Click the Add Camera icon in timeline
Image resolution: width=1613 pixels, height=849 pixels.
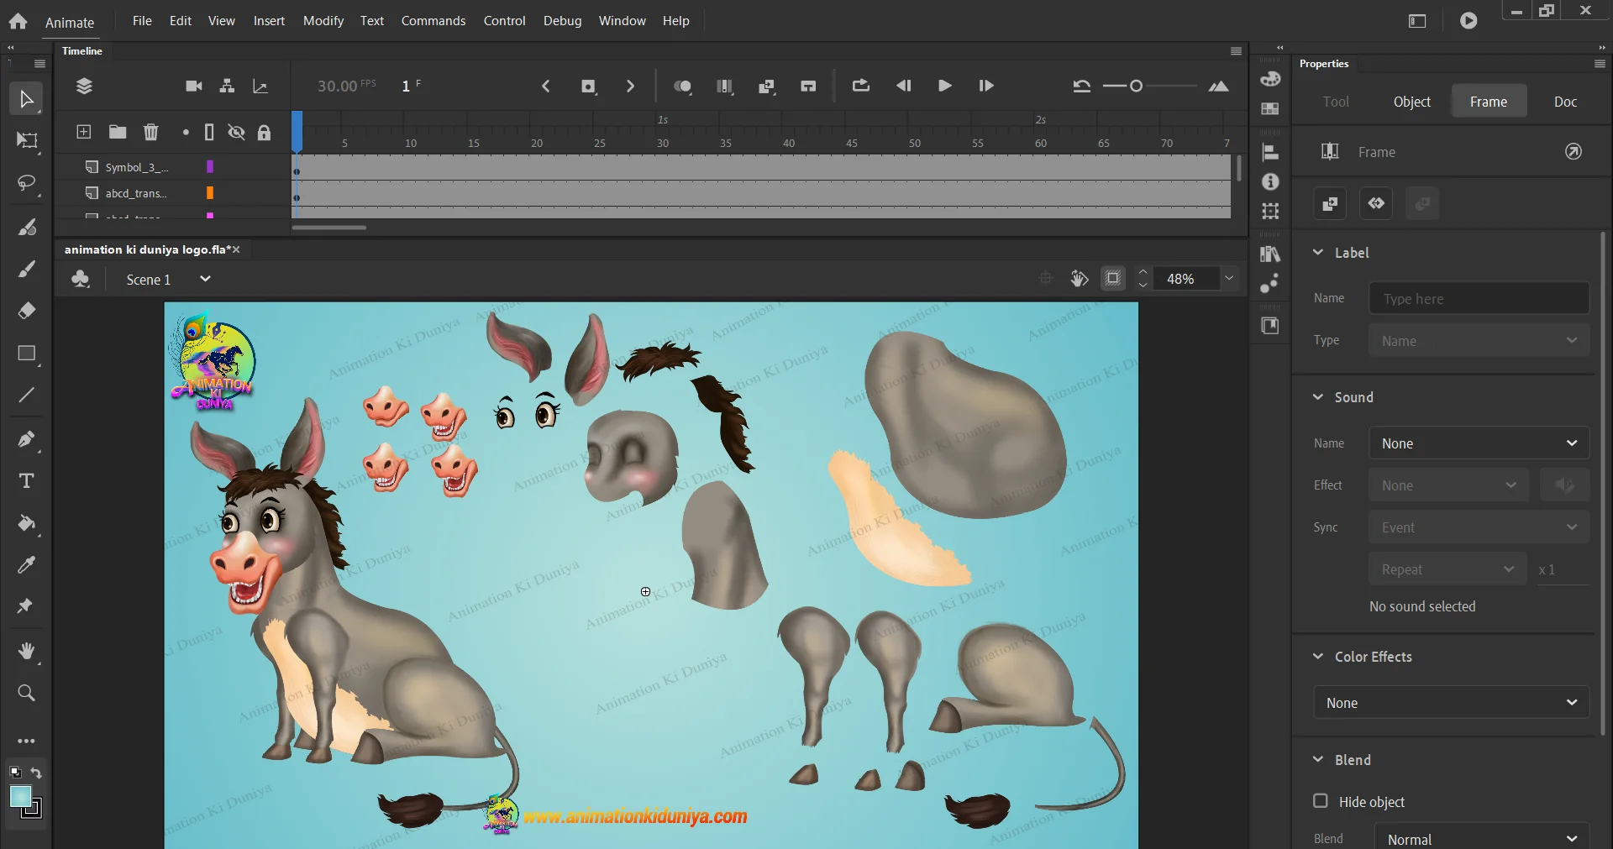[193, 86]
